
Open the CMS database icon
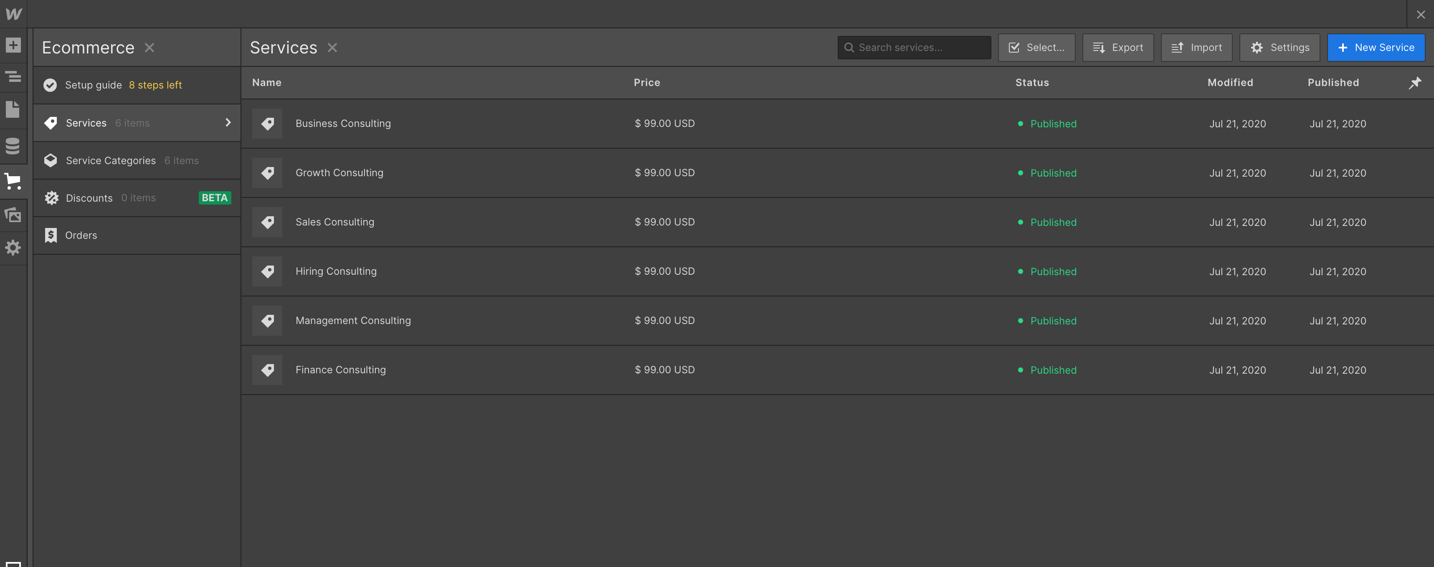pyautogui.click(x=13, y=146)
